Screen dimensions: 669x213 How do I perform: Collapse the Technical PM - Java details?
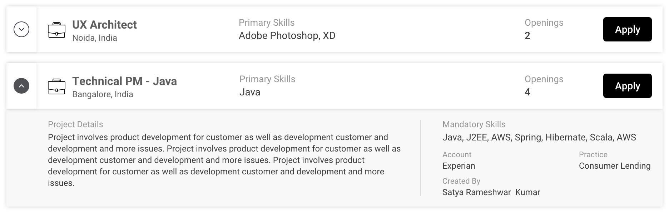coord(21,86)
